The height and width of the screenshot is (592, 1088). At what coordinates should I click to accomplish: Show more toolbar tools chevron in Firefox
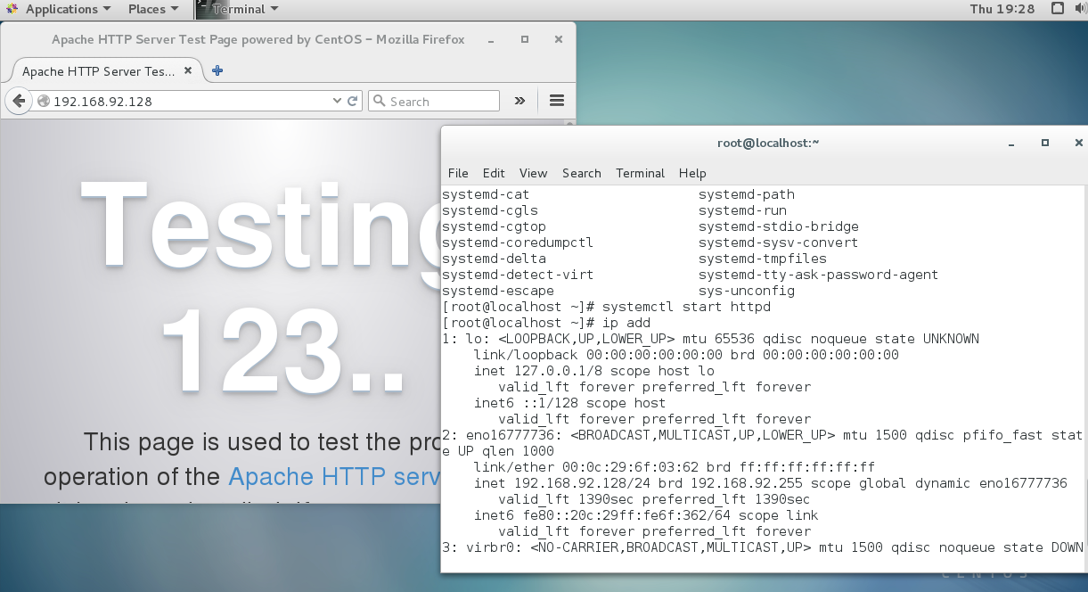(x=520, y=102)
